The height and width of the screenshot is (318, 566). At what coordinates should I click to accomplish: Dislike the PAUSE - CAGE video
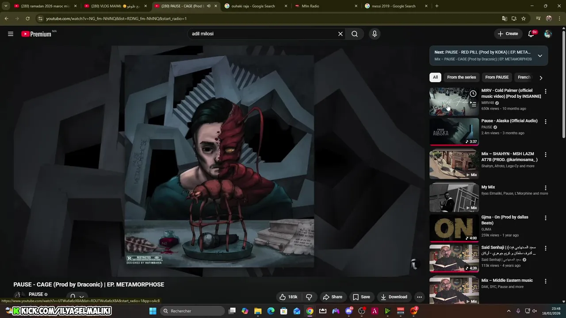click(x=310, y=297)
